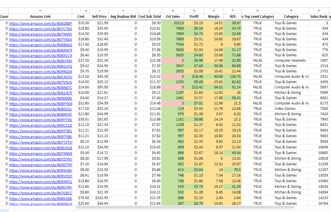Screen dimensions: 331x212
Task: Open the Amazon link containing B08B84Q
Action: click(41, 44)
